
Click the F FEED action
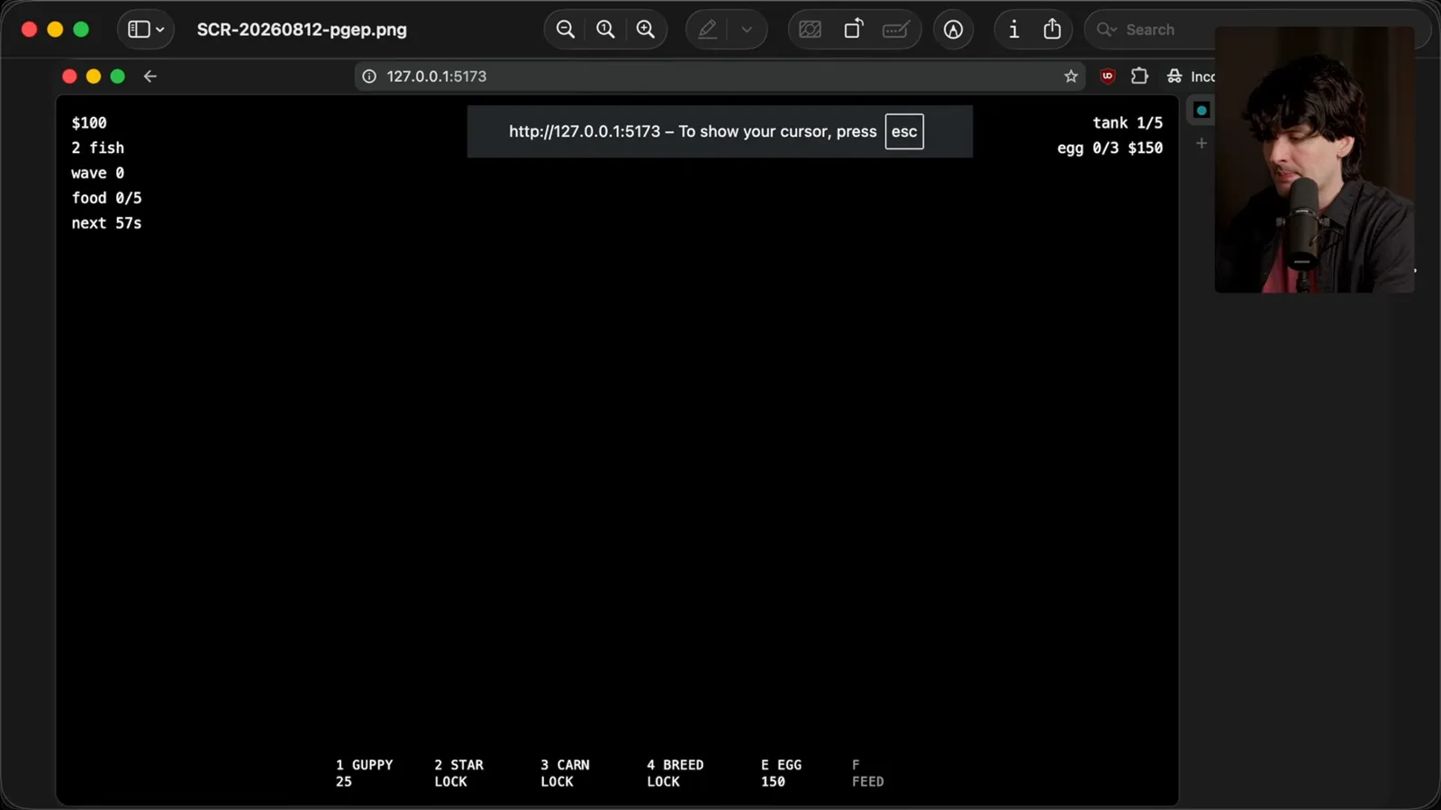[x=867, y=773]
